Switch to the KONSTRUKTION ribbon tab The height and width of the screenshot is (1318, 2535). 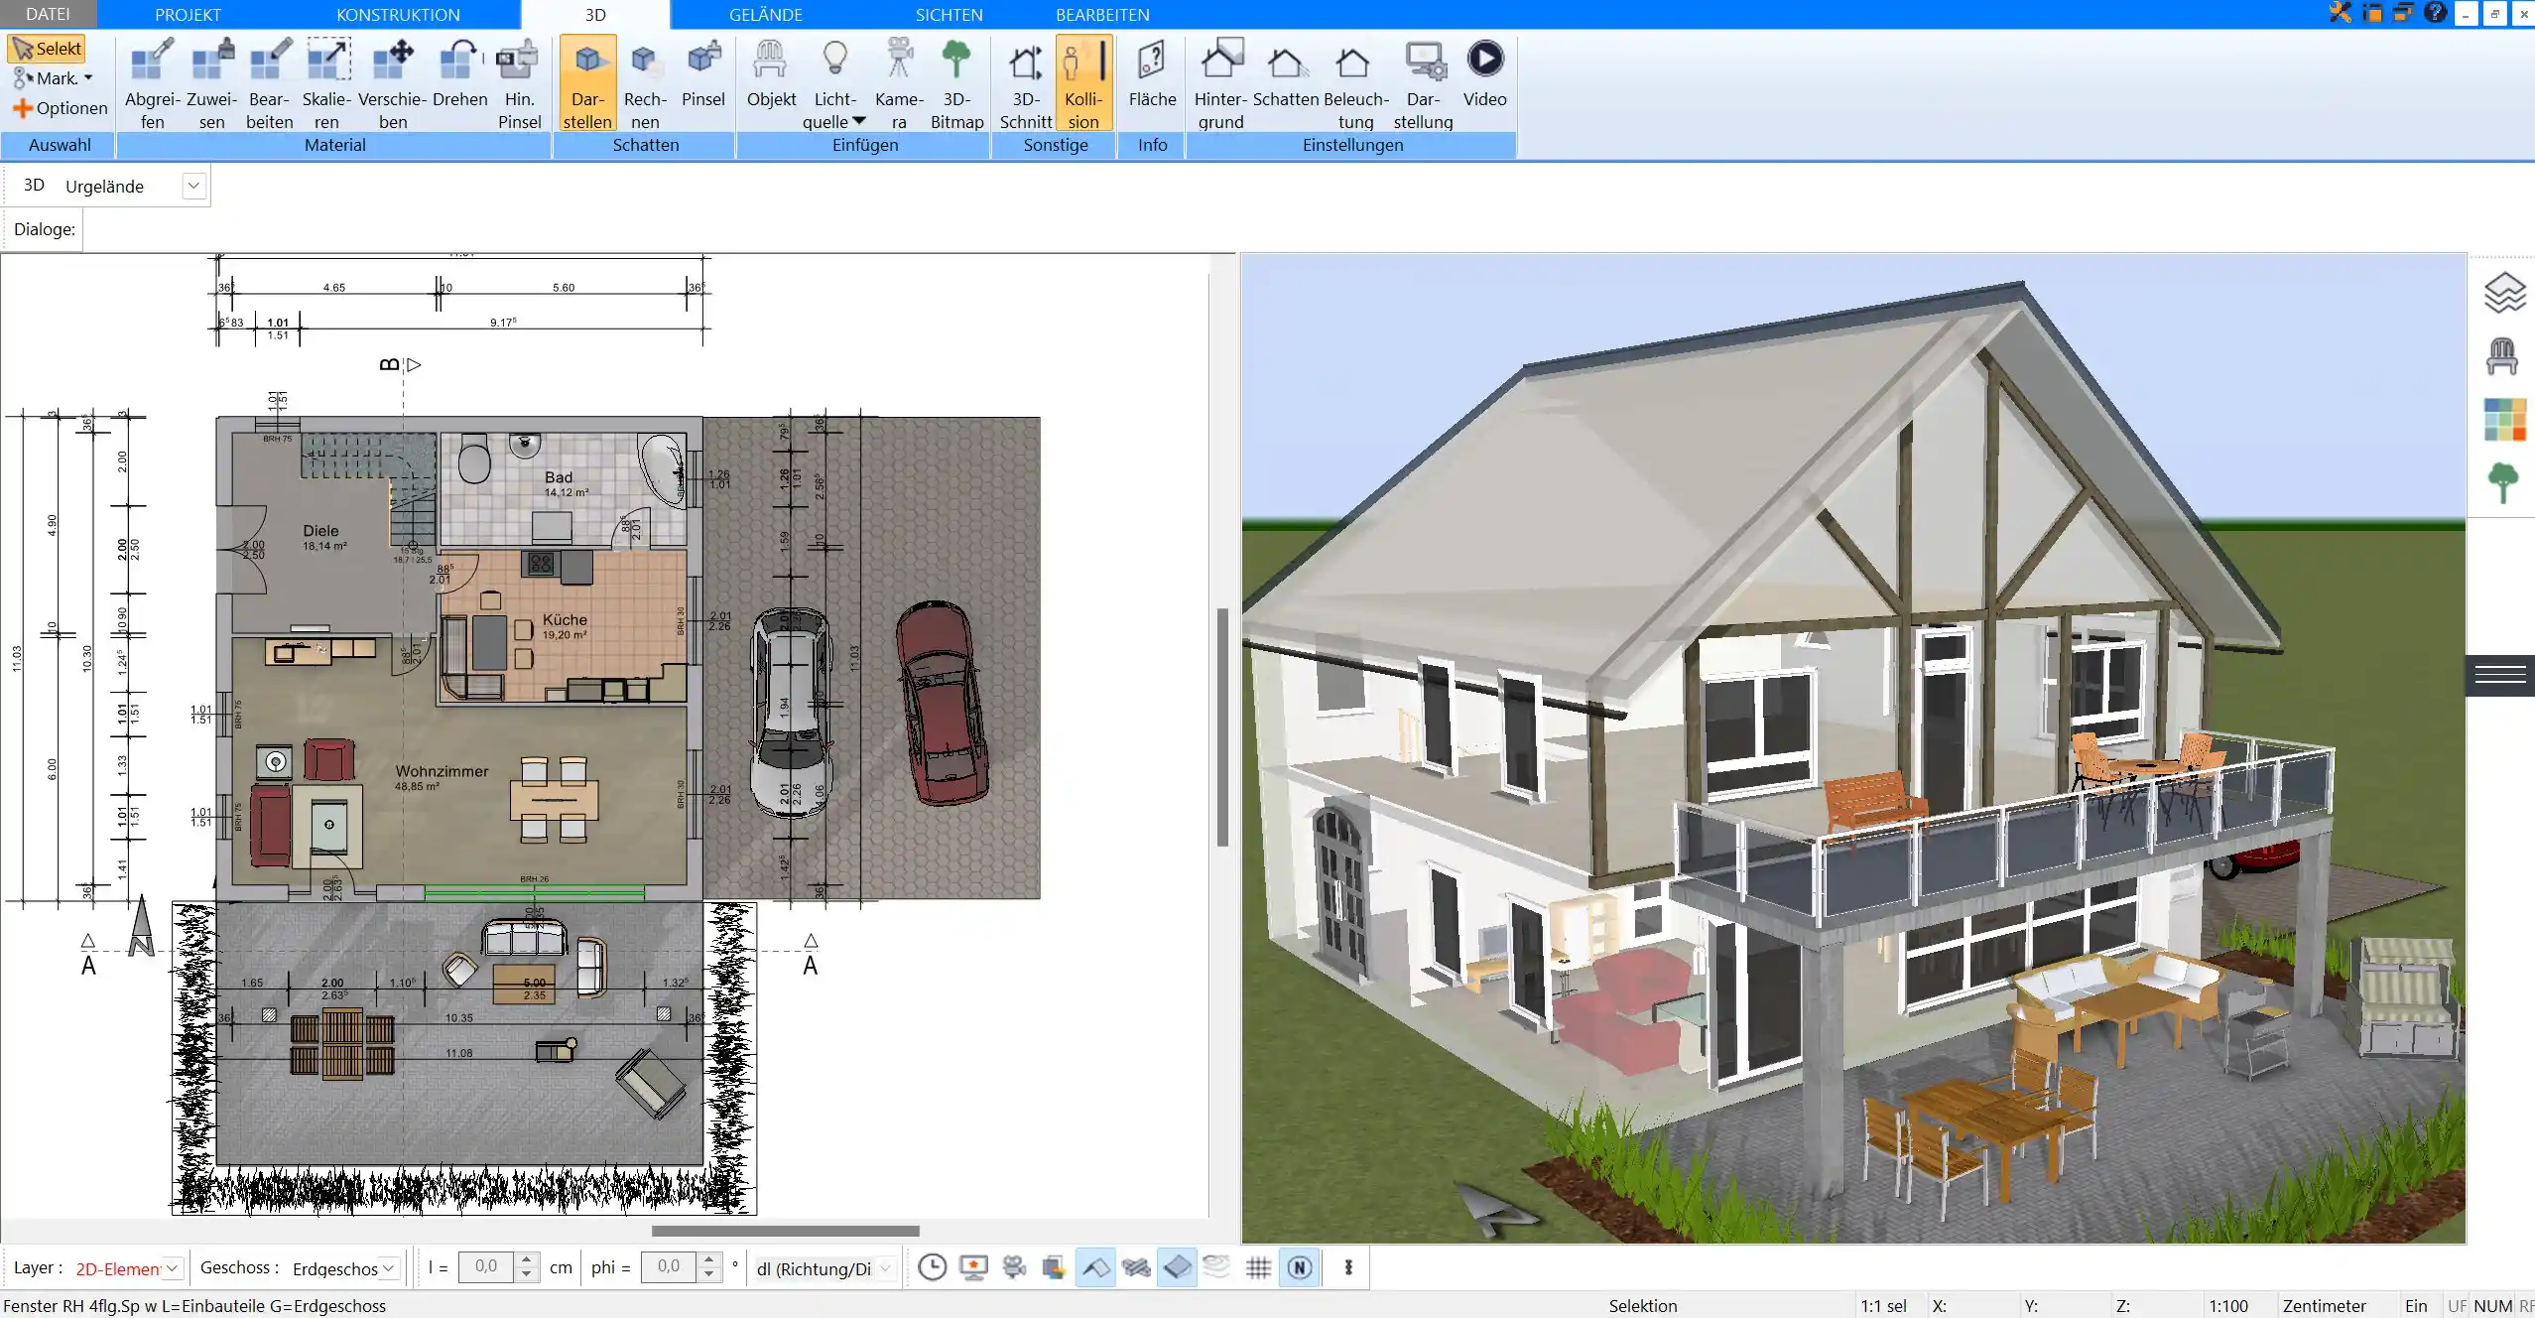[398, 15]
